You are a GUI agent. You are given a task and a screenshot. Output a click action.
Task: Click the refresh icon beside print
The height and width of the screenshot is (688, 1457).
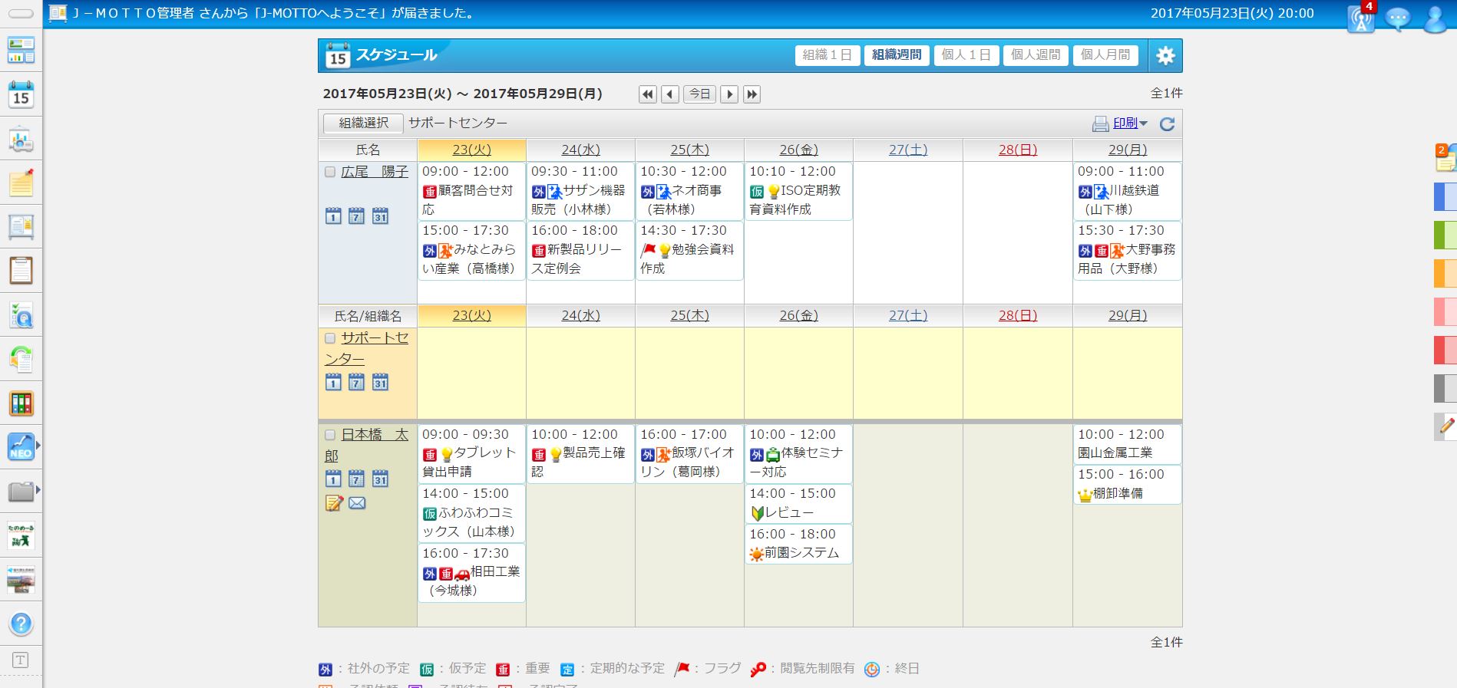point(1167,124)
